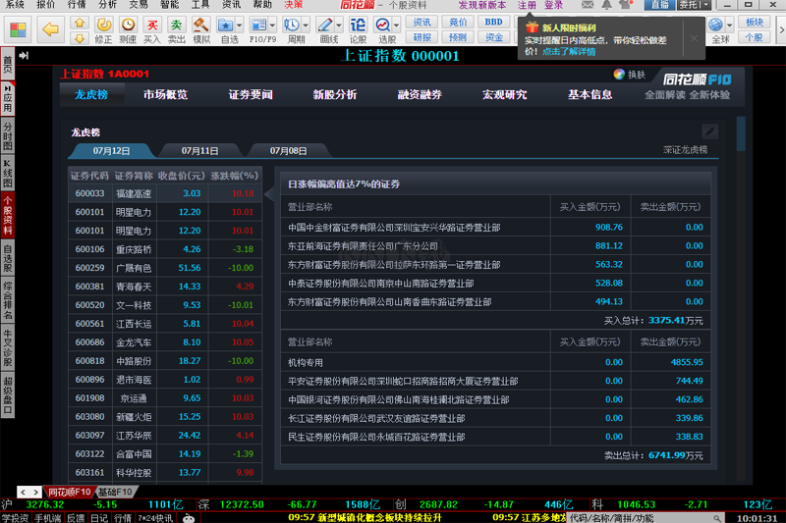Click the 卖出 (sell) toolbar icon
The image size is (786, 523).
point(176,26)
